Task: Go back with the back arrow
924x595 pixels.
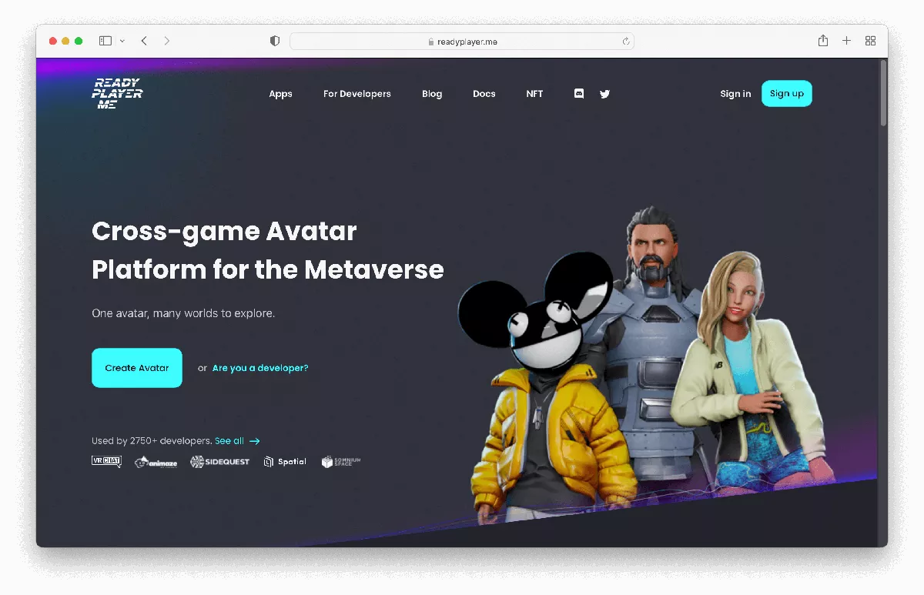Action: [144, 41]
